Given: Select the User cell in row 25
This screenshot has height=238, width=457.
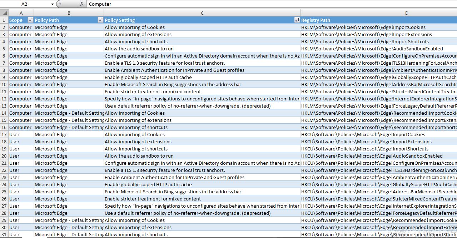Looking at the screenshot, I should pyautogui.click(x=21, y=192).
